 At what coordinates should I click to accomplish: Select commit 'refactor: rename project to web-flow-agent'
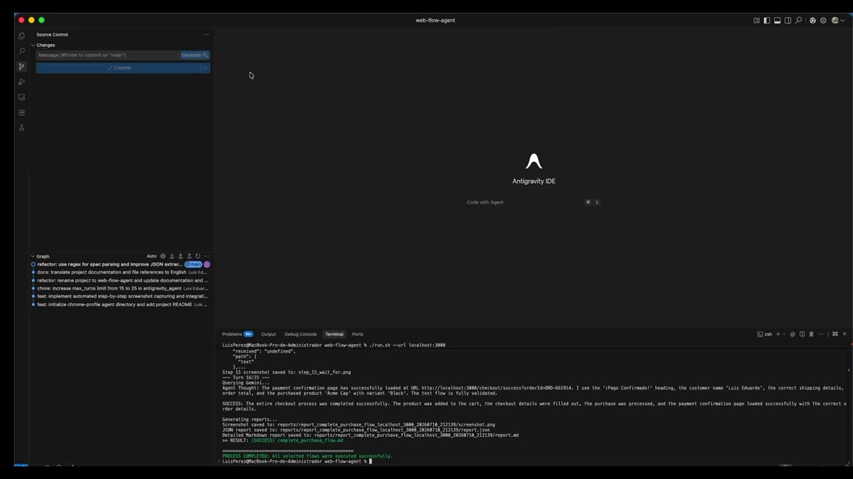122,280
